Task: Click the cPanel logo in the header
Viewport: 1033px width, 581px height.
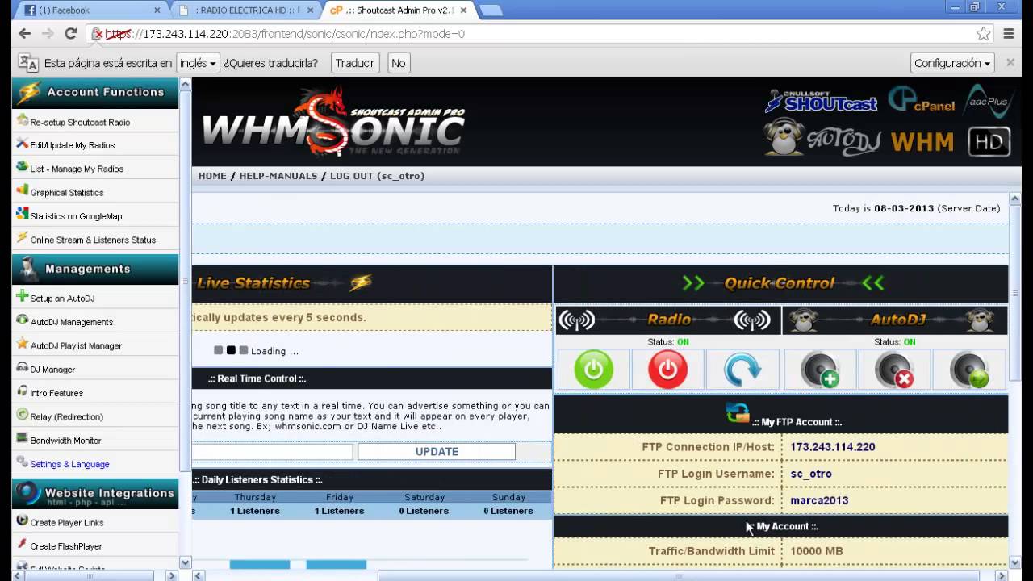Action: [x=921, y=100]
